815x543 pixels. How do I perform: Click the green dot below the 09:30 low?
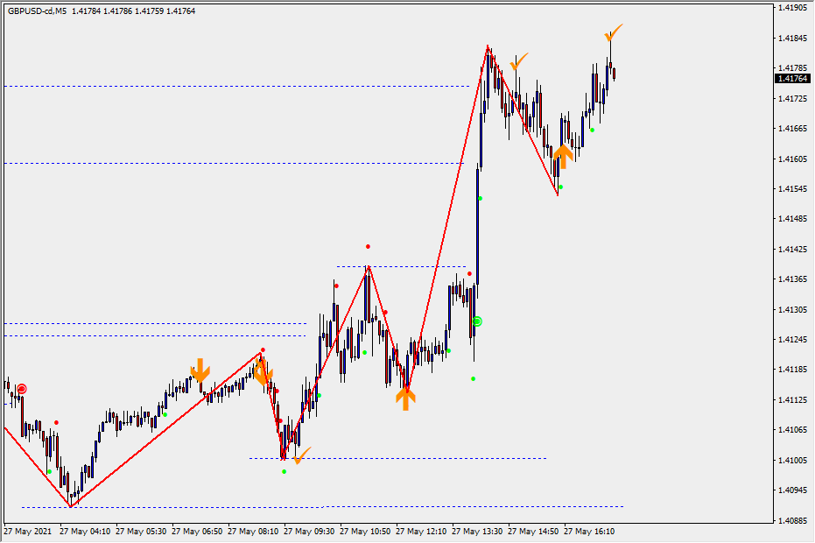point(284,472)
